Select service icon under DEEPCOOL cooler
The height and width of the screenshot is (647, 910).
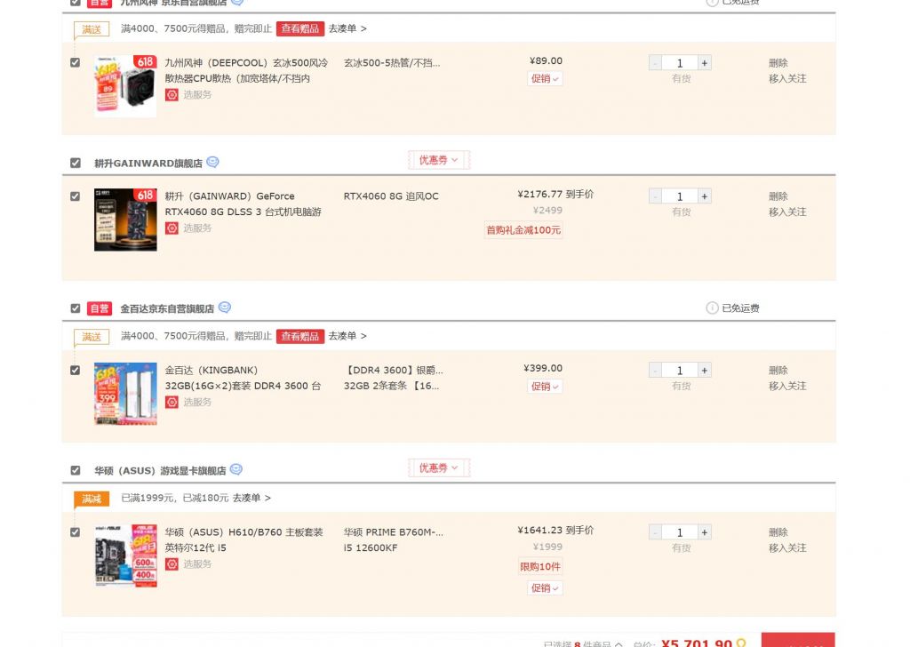[172, 94]
